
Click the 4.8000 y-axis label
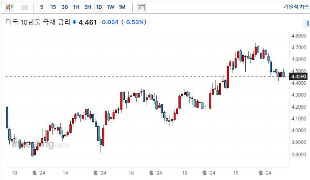point(298,36)
